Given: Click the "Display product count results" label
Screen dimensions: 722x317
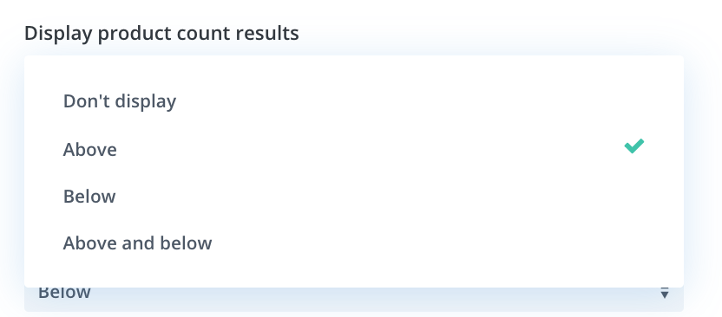Looking at the screenshot, I should pos(161,33).
